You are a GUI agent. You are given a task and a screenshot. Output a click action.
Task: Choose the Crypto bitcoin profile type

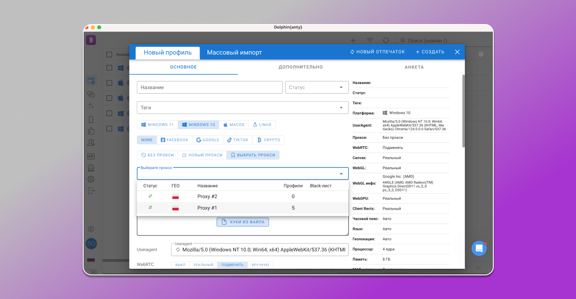pos(268,140)
